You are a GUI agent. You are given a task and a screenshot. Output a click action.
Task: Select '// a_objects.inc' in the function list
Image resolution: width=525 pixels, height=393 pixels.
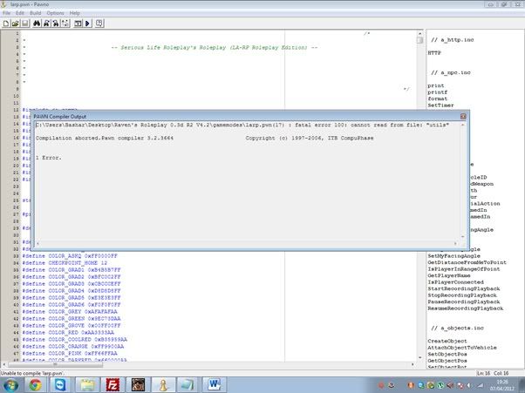[x=457, y=329]
